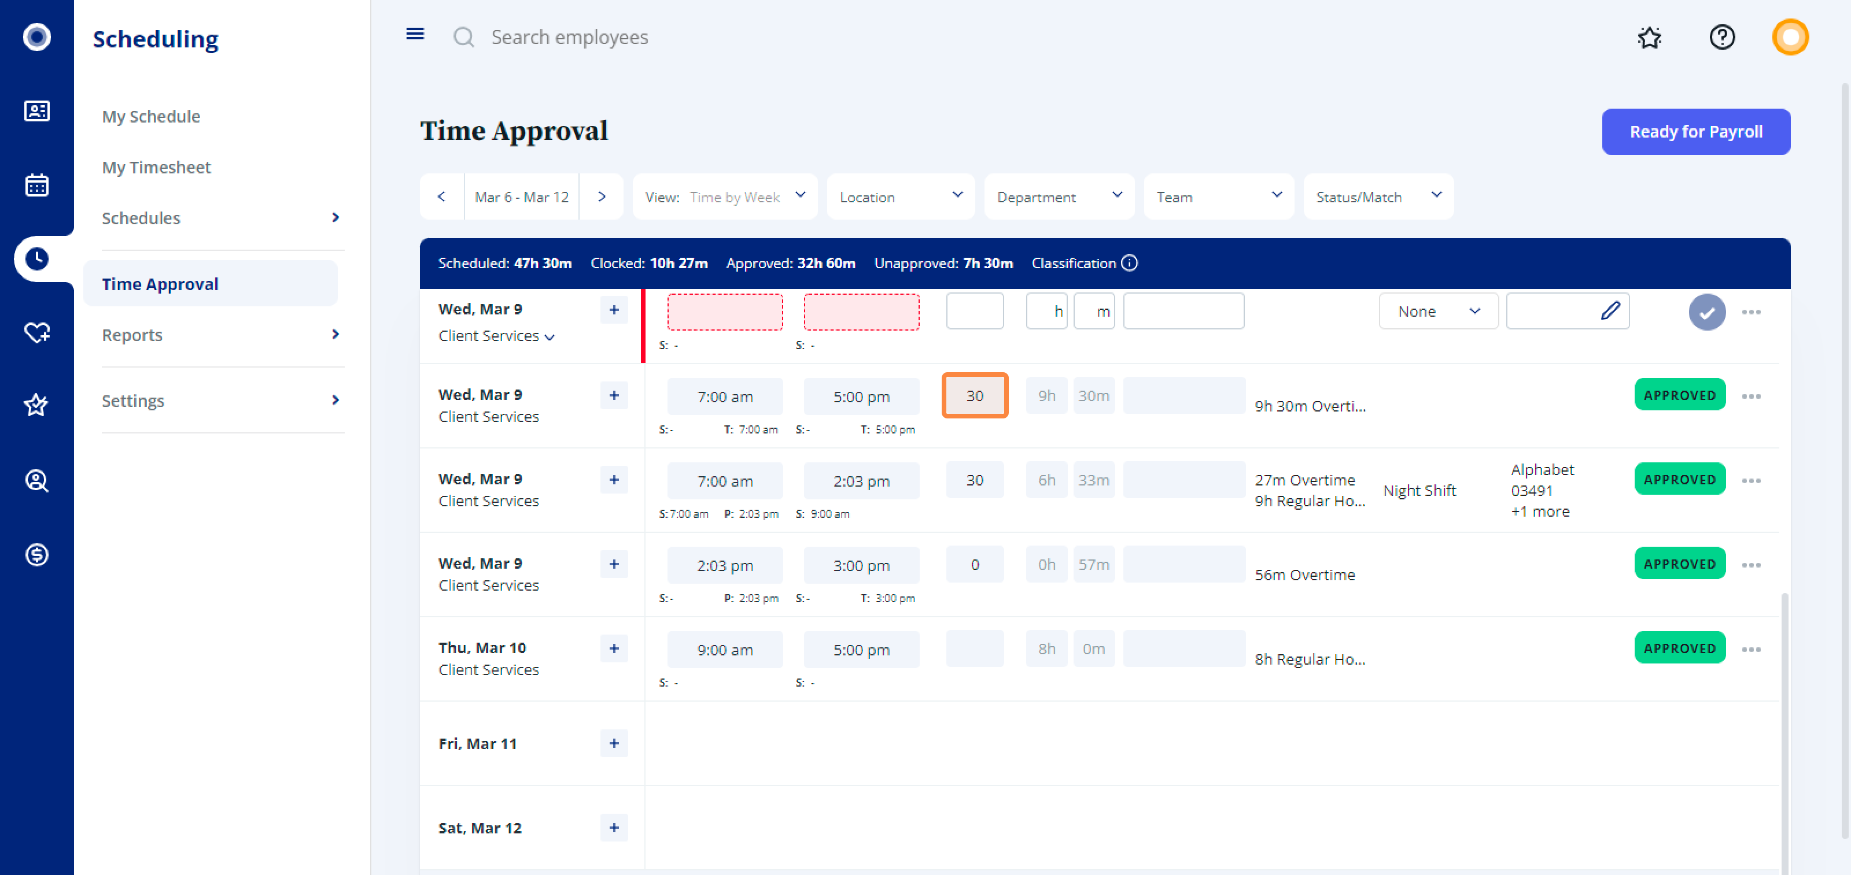
Task: Open My Timesheet menu item
Action: 156,167
